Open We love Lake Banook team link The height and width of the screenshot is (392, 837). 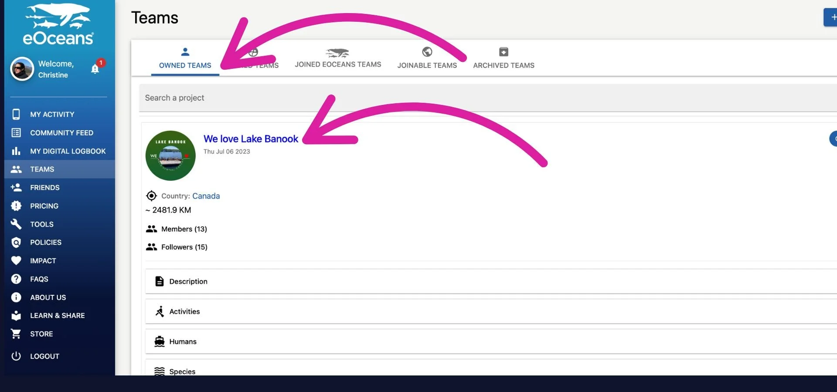tap(251, 139)
